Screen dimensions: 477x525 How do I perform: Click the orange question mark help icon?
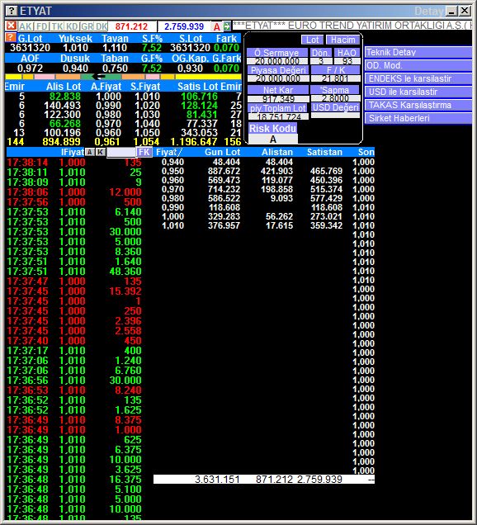pyautogui.click(x=11, y=37)
